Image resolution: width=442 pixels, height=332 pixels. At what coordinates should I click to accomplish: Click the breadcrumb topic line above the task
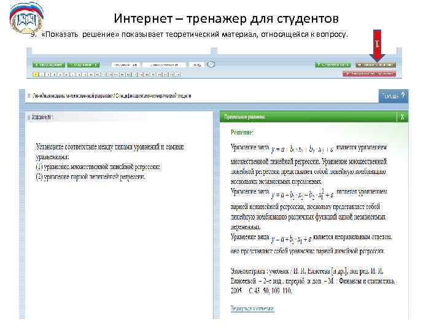111,96
